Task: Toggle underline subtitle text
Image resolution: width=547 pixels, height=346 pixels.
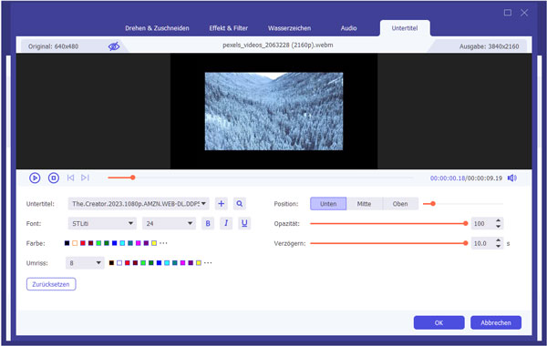Action: tap(244, 223)
